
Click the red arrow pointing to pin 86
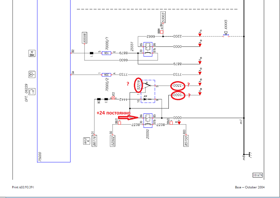pos(128,117)
